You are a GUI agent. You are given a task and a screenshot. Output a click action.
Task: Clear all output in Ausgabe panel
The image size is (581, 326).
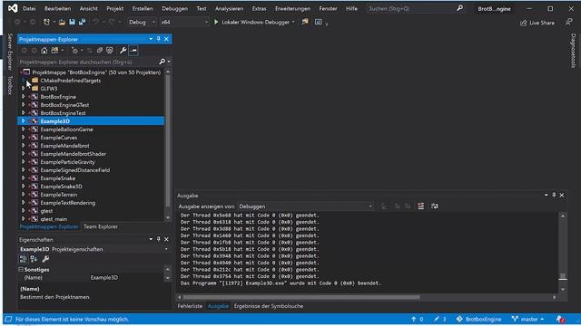pyautogui.click(x=420, y=206)
